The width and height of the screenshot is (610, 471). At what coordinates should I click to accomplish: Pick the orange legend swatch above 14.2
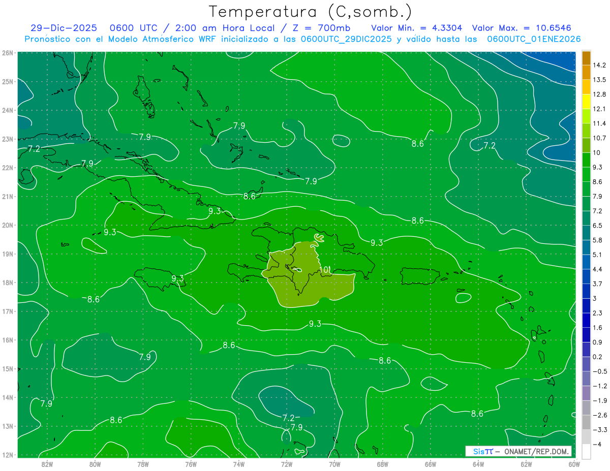coord(586,58)
